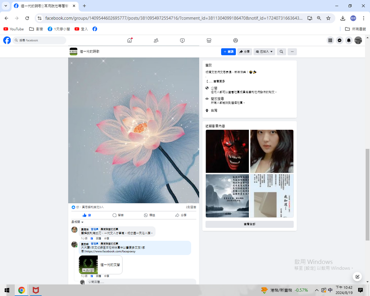Show notifications bell
This screenshot has height=296, width=370.
click(x=349, y=40)
